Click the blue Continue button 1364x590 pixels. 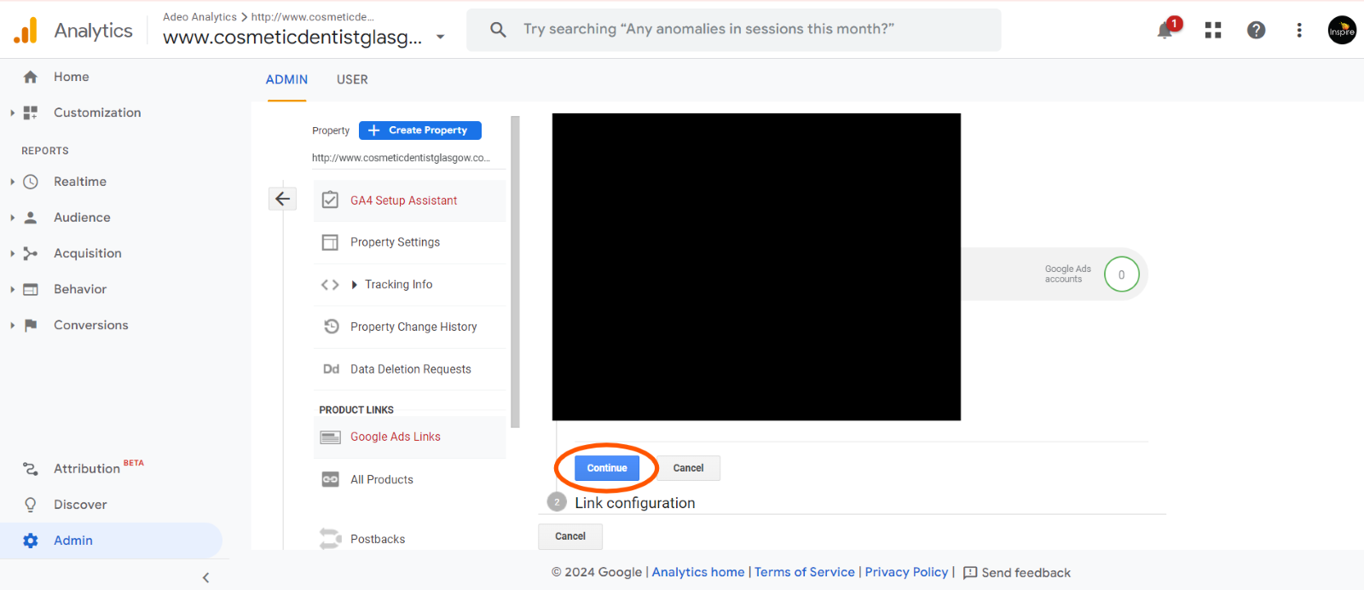[607, 468]
